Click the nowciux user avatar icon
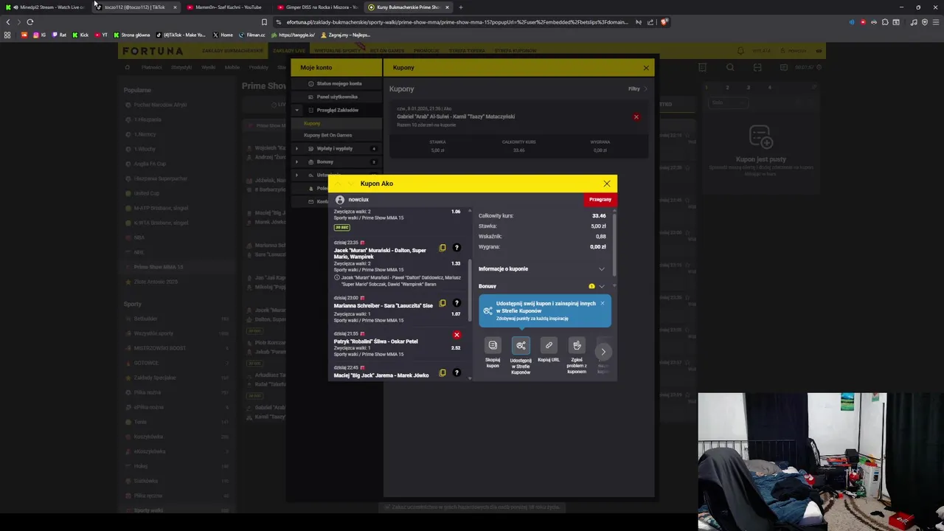This screenshot has height=531, width=944. 340,200
